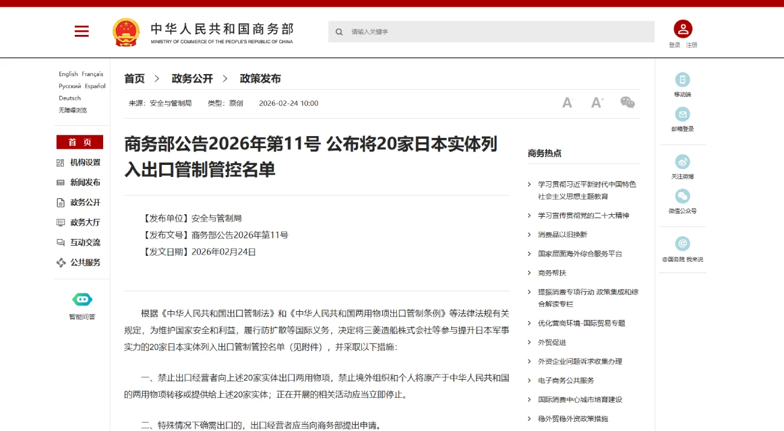The width and height of the screenshot is (784, 431).
Task: Expand the 商务帮扶 hot topic item
Action: [x=552, y=273]
